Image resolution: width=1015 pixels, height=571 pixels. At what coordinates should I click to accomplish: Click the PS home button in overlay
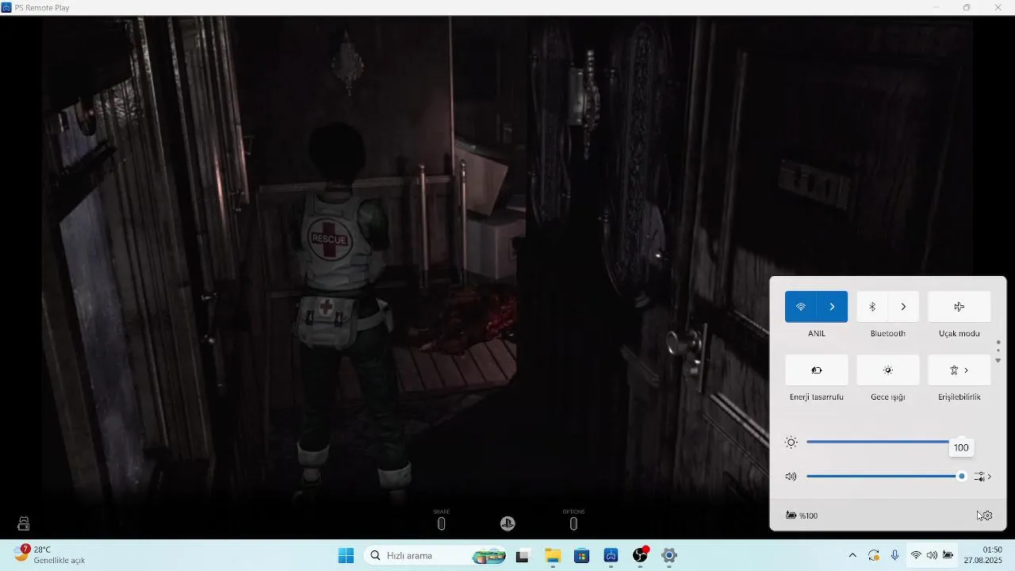(507, 523)
